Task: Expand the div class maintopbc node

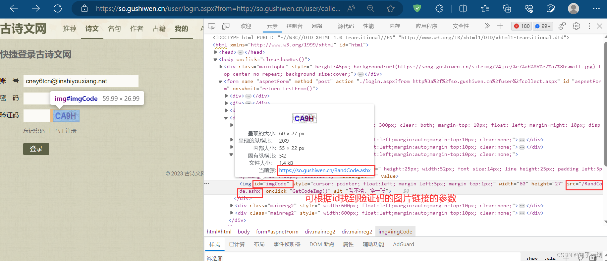Action: click(x=221, y=67)
